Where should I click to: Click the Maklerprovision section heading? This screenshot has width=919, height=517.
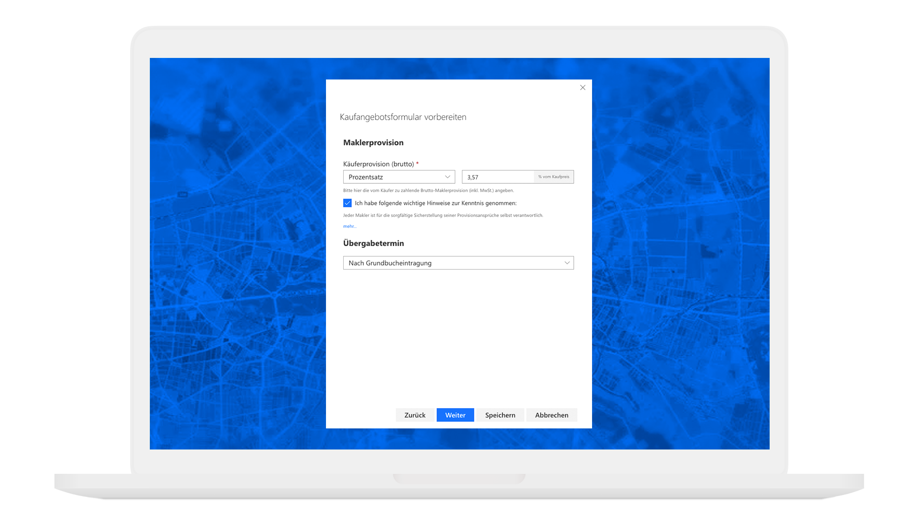click(373, 143)
